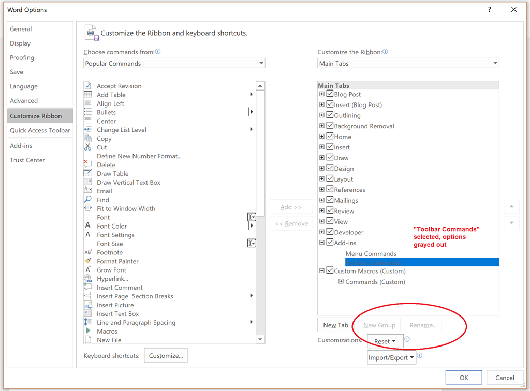This screenshot has height=391, width=530.
Task: Click the Find magnifier icon
Action: coord(88,199)
